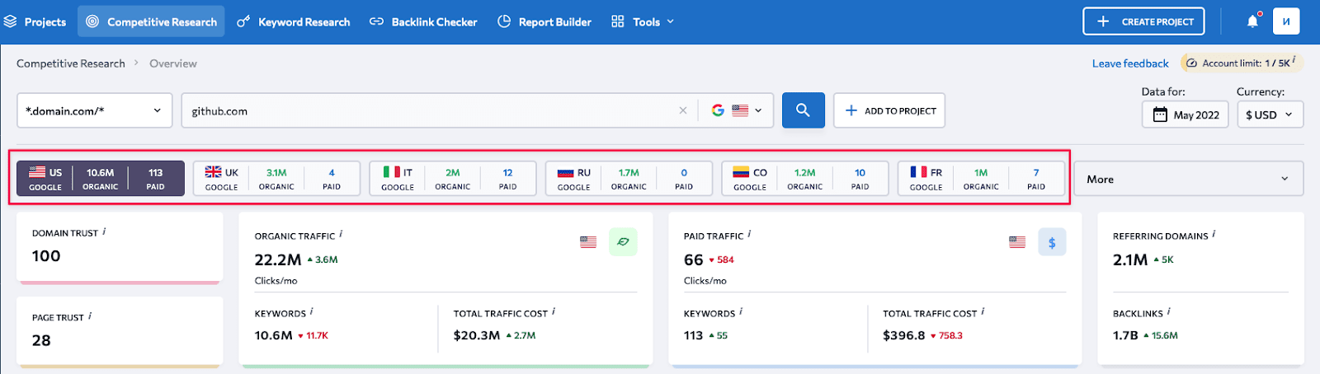Click the github.com domain input field
The image size is (1320, 374).
coord(429,110)
